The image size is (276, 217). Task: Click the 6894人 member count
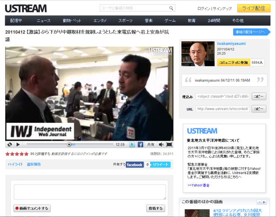[x=257, y=62]
